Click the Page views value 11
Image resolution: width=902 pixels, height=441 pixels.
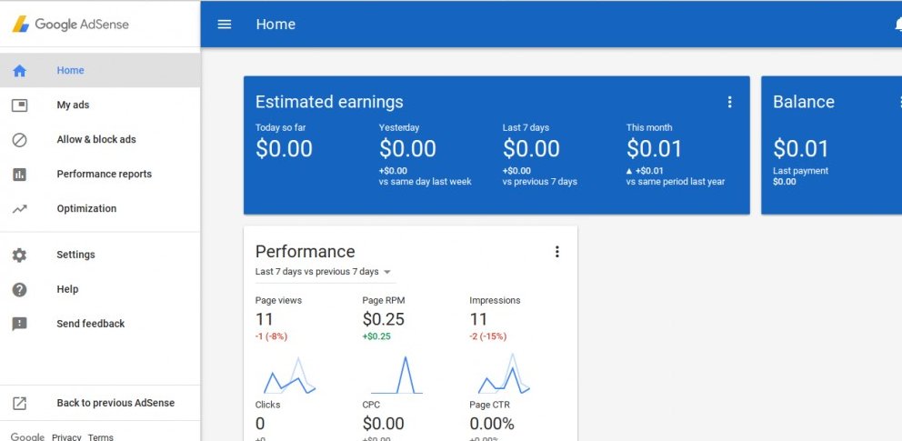(x=264, y=318)
